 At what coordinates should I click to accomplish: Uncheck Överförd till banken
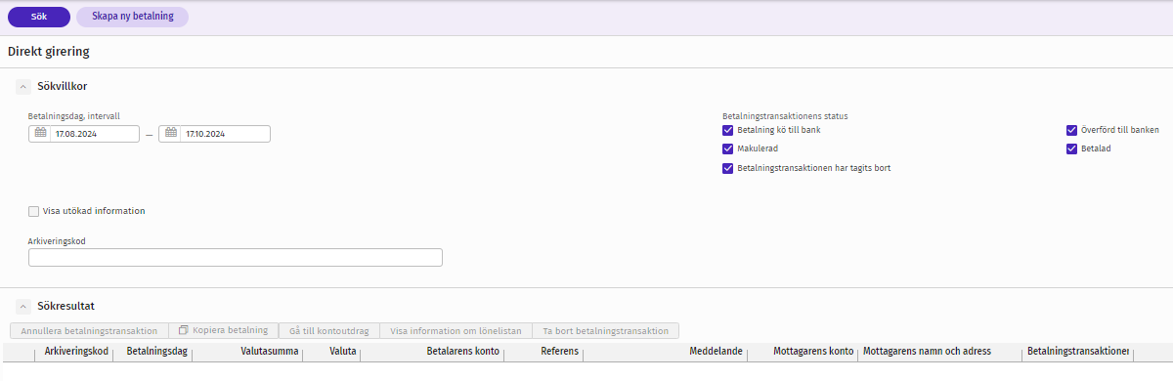click(x=1071, y=130)
